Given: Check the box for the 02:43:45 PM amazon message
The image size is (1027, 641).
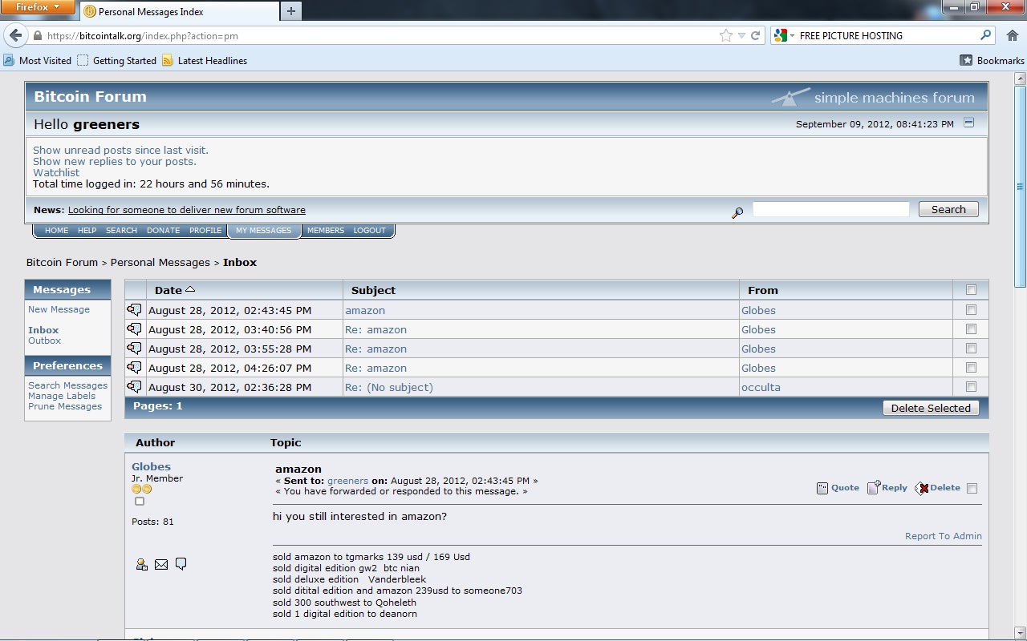Looking at the screenshot, I should tap(972, 309).
